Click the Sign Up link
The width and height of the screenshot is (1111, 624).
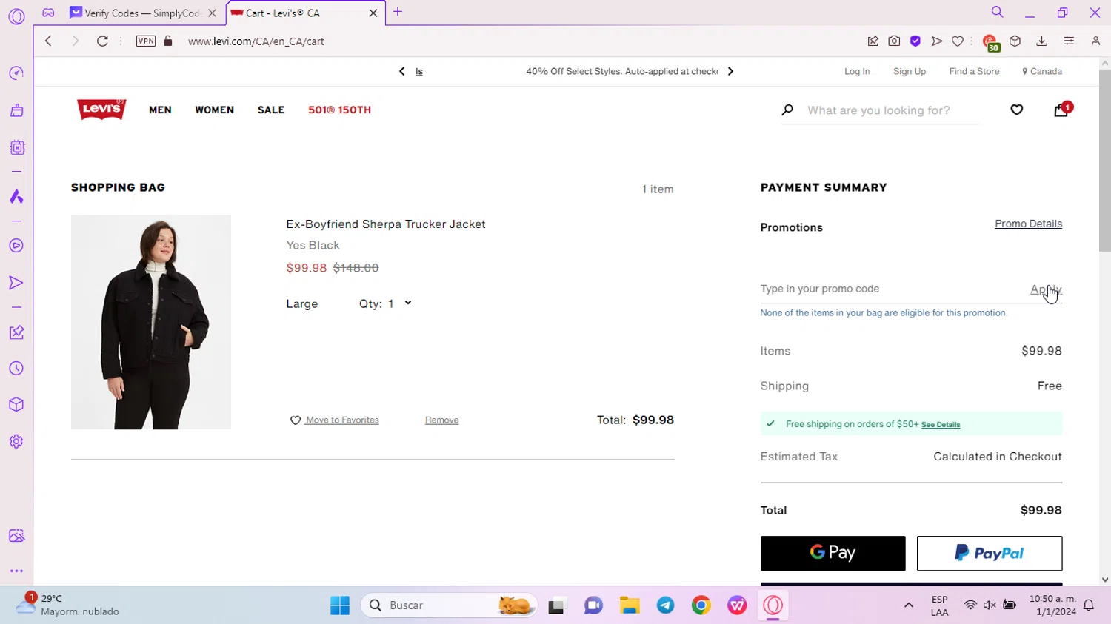point(910,71)
